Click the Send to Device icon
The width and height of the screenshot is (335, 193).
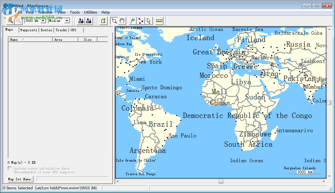coord(81,21)
